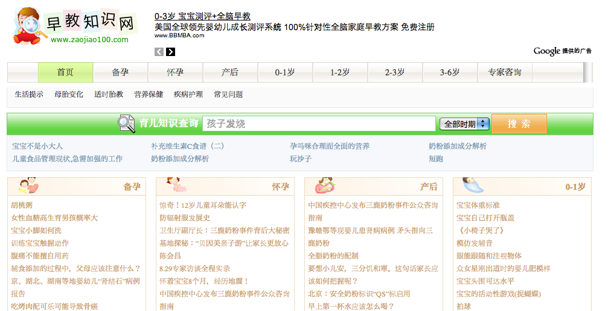Switch to the 专家咨询 tab
The height and width of the screenshot is (311, 611).
[x=504, y=72]
